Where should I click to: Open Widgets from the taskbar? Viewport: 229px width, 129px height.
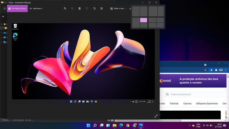pyautogui.click(x=108, y=125)
